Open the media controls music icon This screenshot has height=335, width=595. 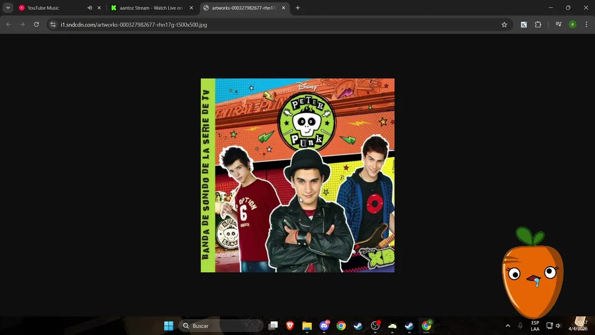coord(559,25)
